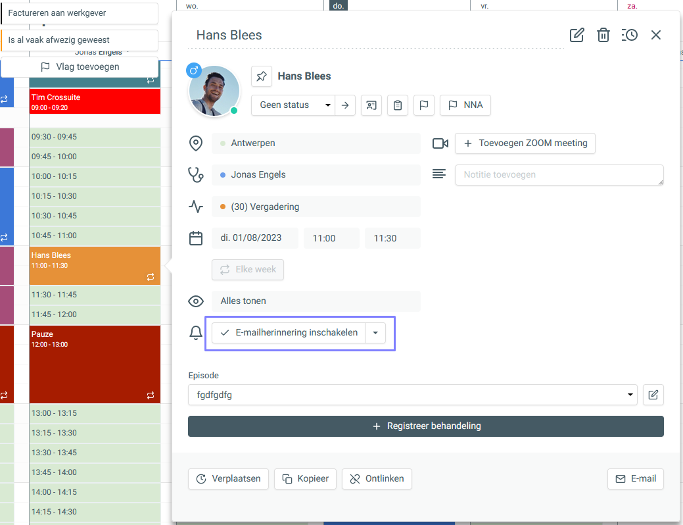Change the start time 11:00

331,238
